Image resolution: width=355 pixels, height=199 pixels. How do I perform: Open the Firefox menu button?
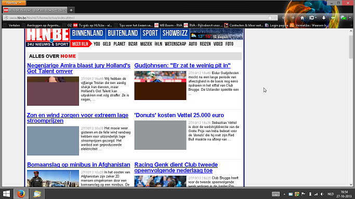[x=13, y=3]
